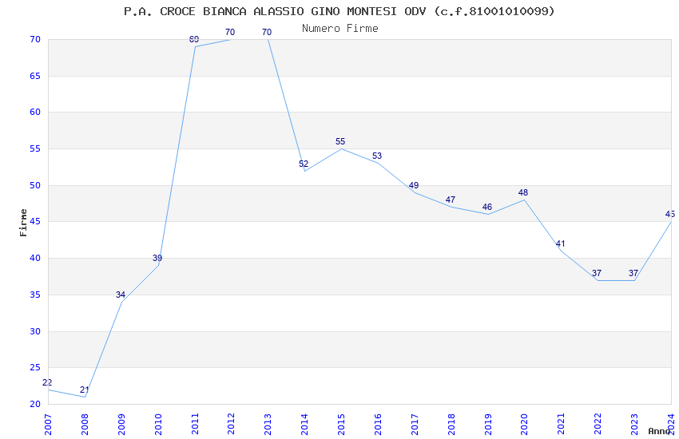The width and height of the screenshot is (679, 439).
Task: Click the 2009 x-axis year label
Action: 121,425
